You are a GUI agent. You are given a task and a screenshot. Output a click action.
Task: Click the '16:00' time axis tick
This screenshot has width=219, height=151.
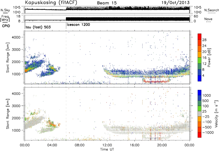pyautogui.click(x=134, y=145)
